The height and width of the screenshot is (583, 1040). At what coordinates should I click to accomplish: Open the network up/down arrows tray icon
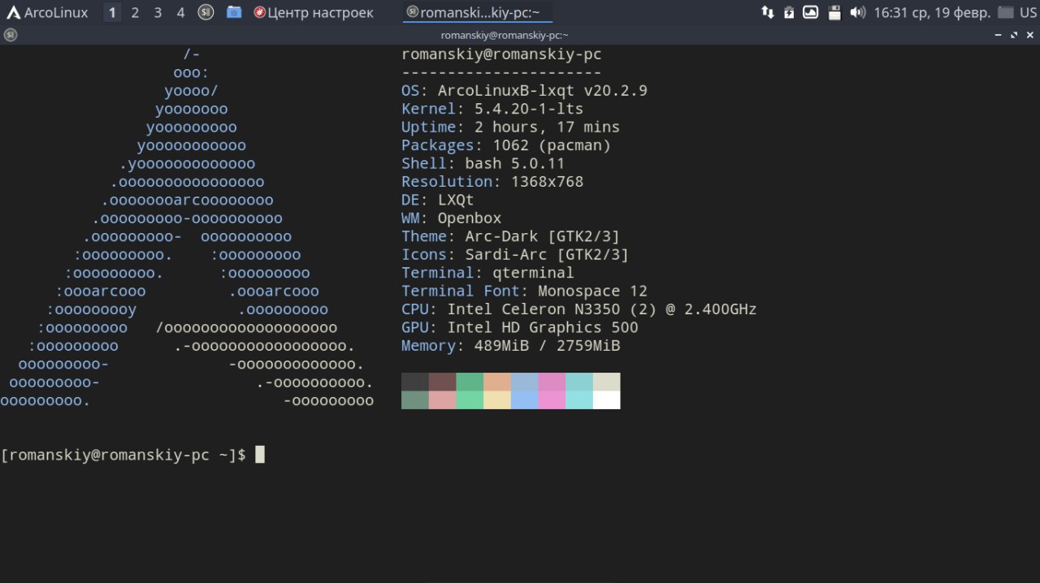coord(767,12)
